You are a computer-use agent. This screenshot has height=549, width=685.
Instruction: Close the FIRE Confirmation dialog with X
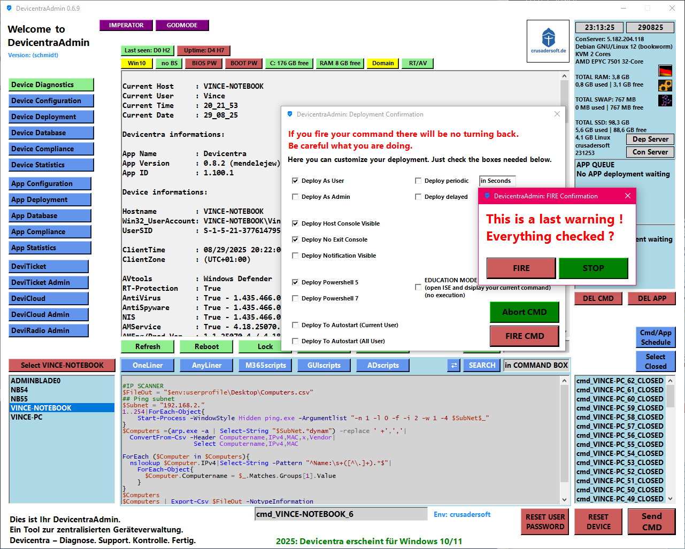[628, 196]
